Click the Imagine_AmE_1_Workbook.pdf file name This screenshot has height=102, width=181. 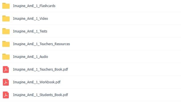[x=37, y=82]
